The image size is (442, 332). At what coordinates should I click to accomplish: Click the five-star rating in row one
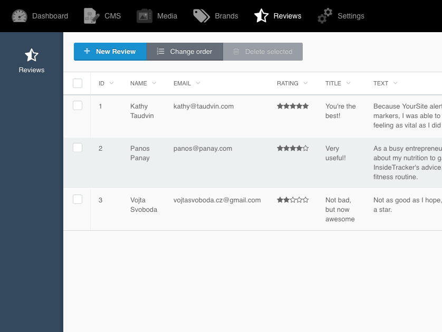(293, 106)
